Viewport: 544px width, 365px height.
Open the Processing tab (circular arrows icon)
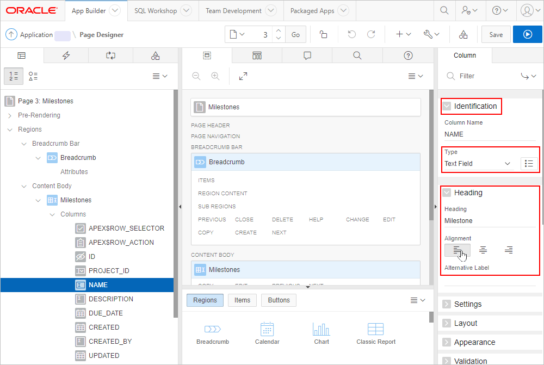click(110, 55)
